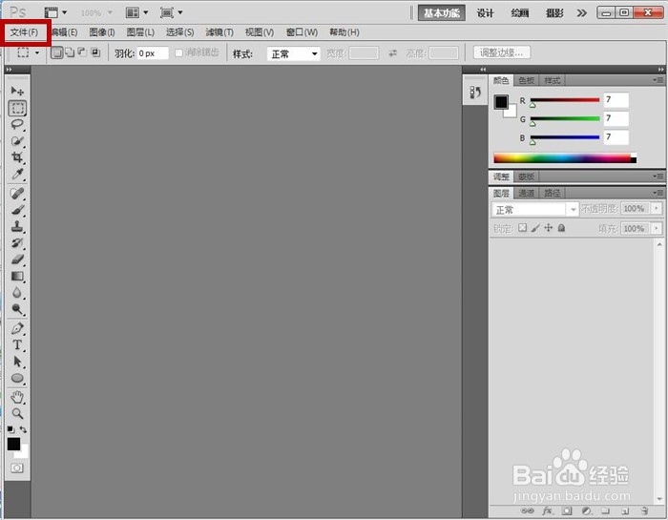668x520 pixels.
Task: Click the R red color slider
Action: 565,100
